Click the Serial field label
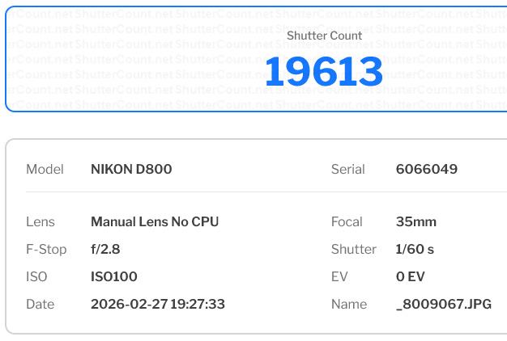This screenshot has height=341, width=507. [x=347, y=170]
